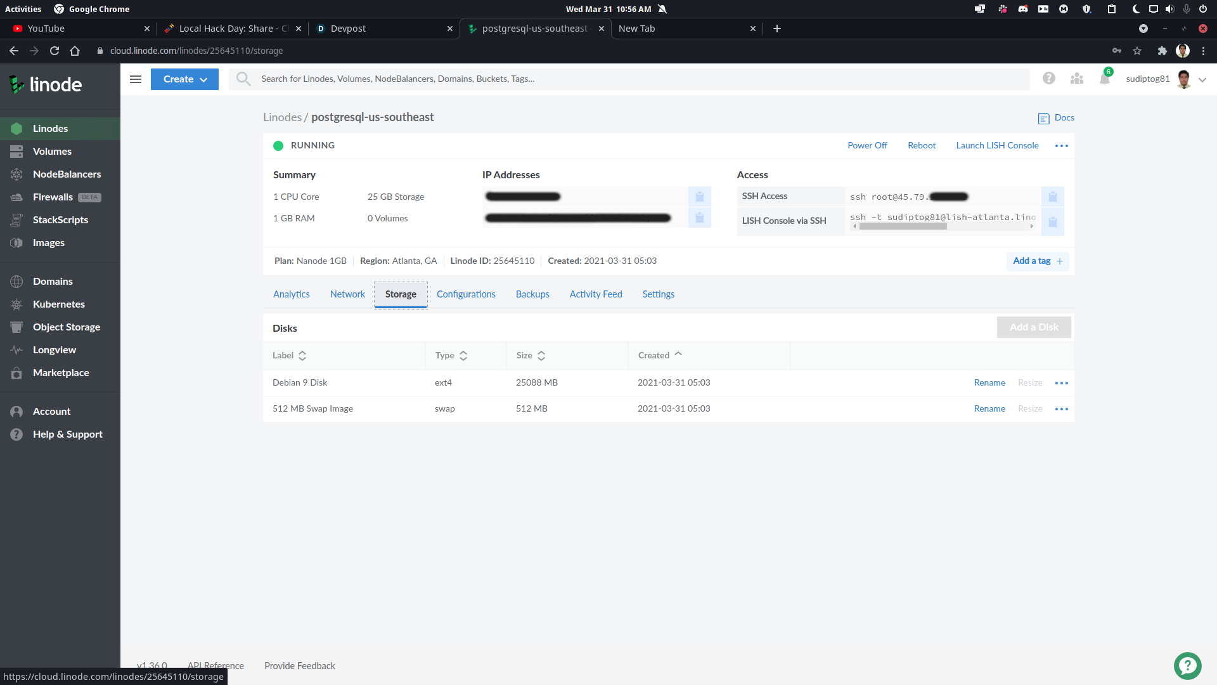Open the sudiptog81 user menu chevron

click(1202, 79)
